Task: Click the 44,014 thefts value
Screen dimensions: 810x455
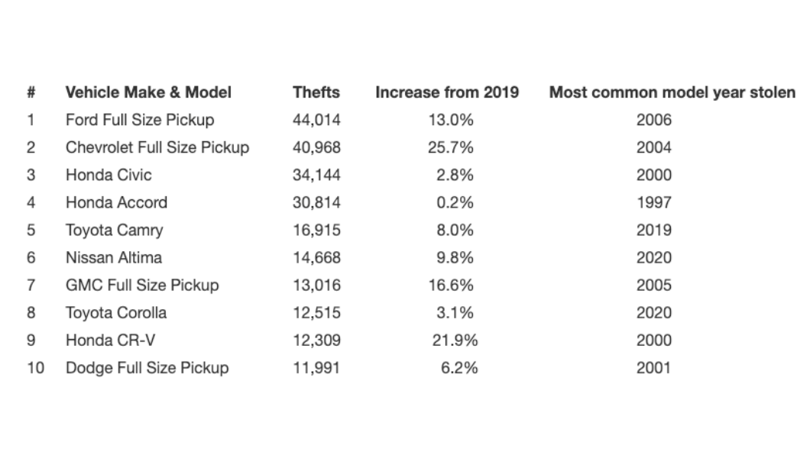Action: pyautogui.click(x=316, y=120)
